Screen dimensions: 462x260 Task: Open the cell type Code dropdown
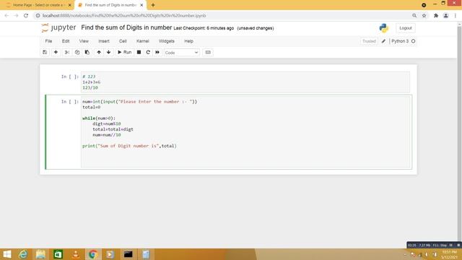(181, 53)
